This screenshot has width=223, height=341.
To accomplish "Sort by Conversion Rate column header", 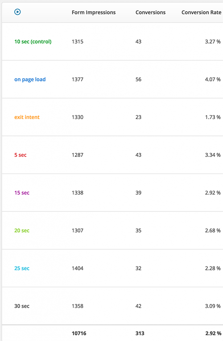I will click(202, 13).
